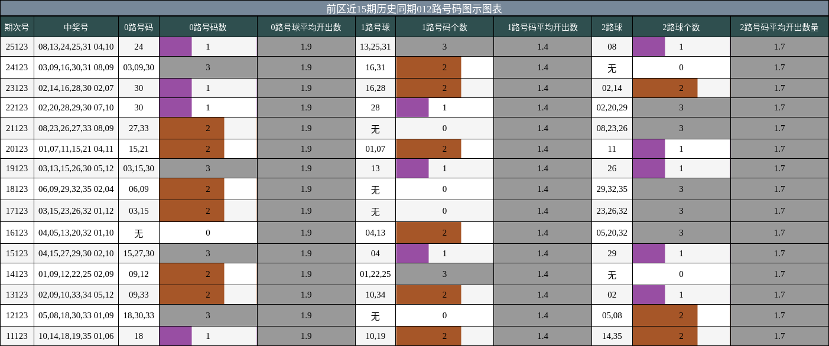This screenshot has height=346, width=829.
Task: Click the 2路球 column header
Action: [x=612, y=27]
